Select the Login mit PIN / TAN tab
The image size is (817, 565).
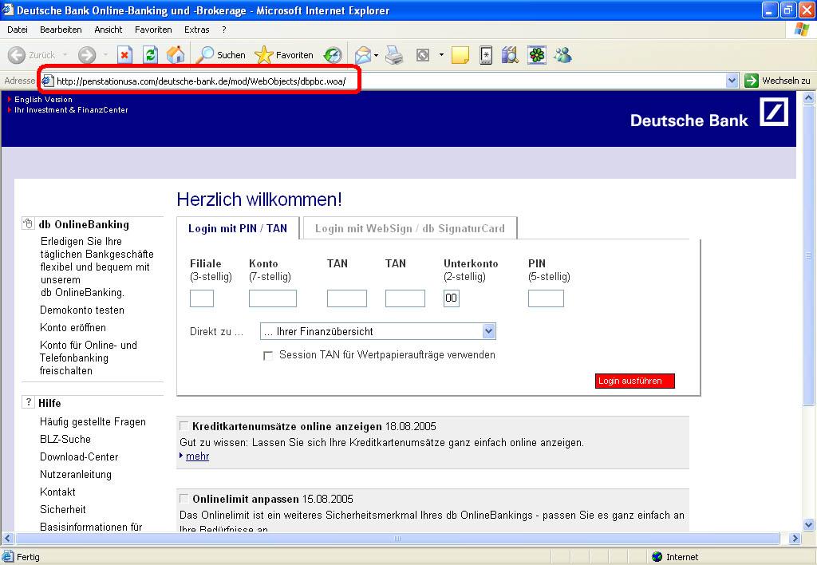(238, 228)
